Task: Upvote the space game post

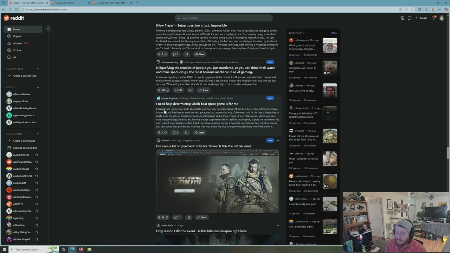Action: tap(159, 132)
